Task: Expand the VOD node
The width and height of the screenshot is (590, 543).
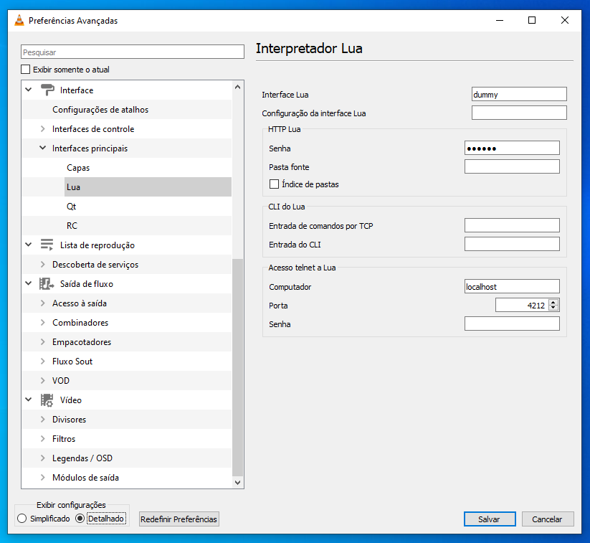Action: [43, 381]
